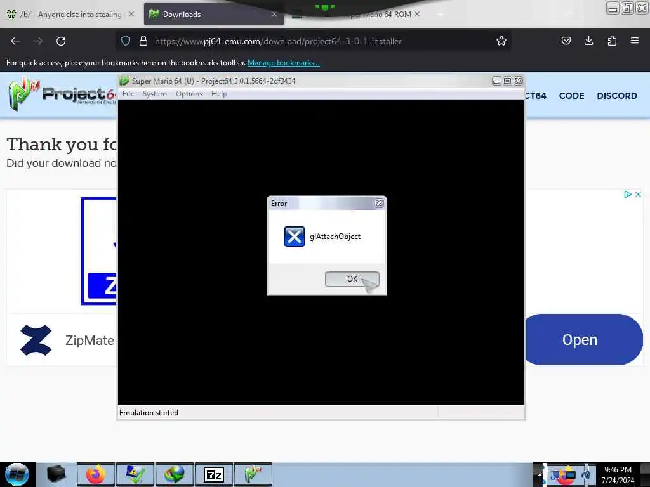Open the Options menu in Project64
650x487 pixels.
(189, 94)
